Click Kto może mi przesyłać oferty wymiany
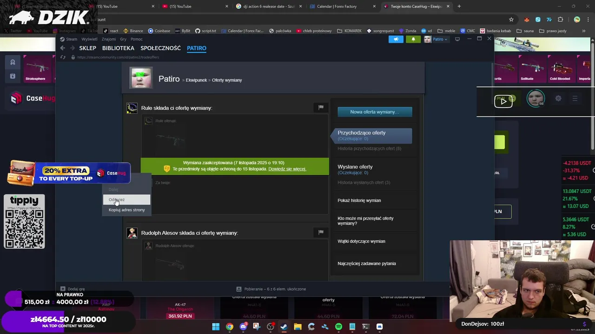Screen dimensions: 595x334 coord(365,221)
